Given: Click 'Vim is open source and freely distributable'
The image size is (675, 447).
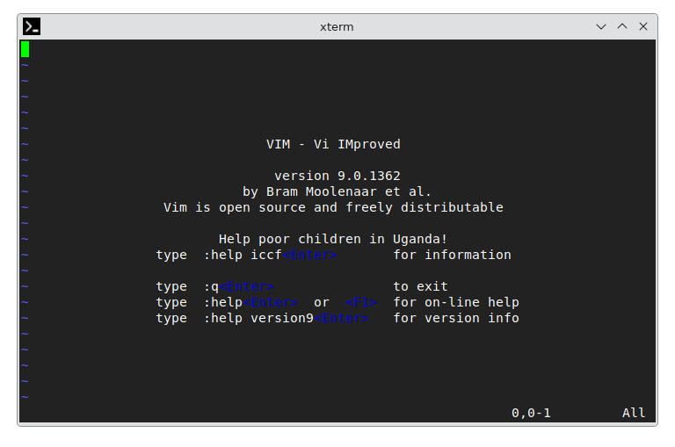Looking at the screenshot, I should tap(333, 207).
